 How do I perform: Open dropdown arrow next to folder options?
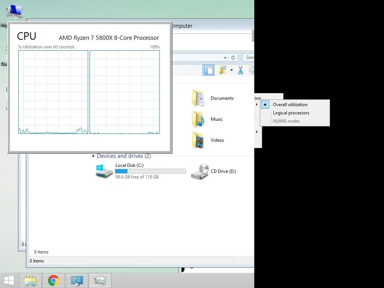pyautogui.click(x=231, y=70)
